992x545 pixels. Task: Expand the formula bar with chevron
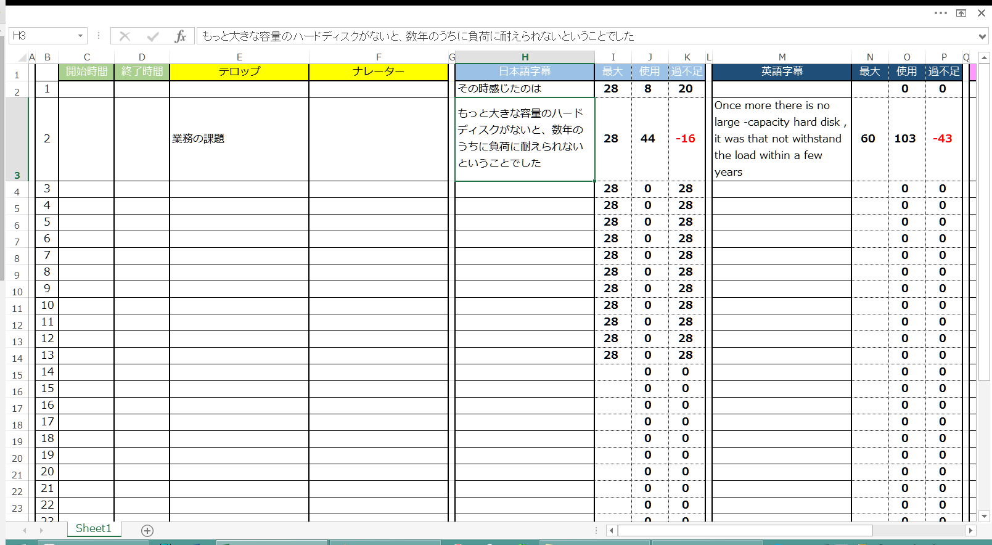click(x=982, y=36)
